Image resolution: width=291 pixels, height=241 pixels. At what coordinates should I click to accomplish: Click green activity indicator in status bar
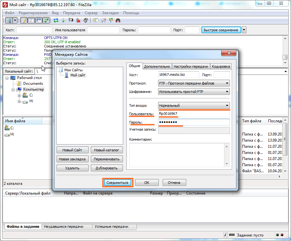(277, 235)
